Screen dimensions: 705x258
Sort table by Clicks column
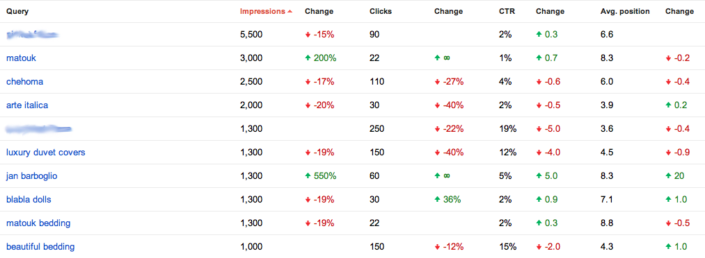381,12
